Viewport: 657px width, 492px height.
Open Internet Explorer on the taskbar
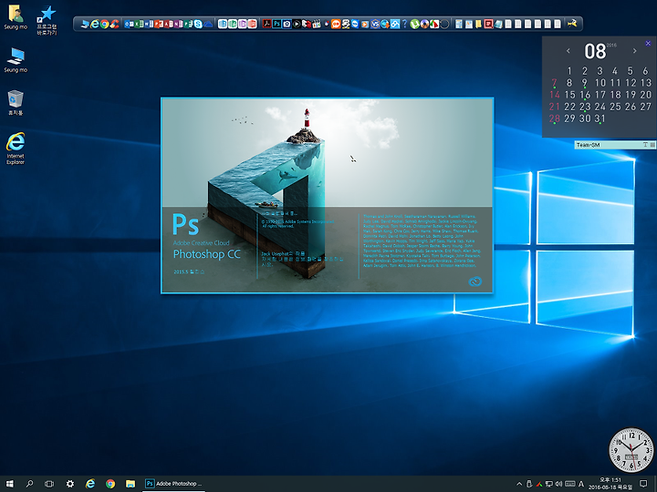pos(90,484)
